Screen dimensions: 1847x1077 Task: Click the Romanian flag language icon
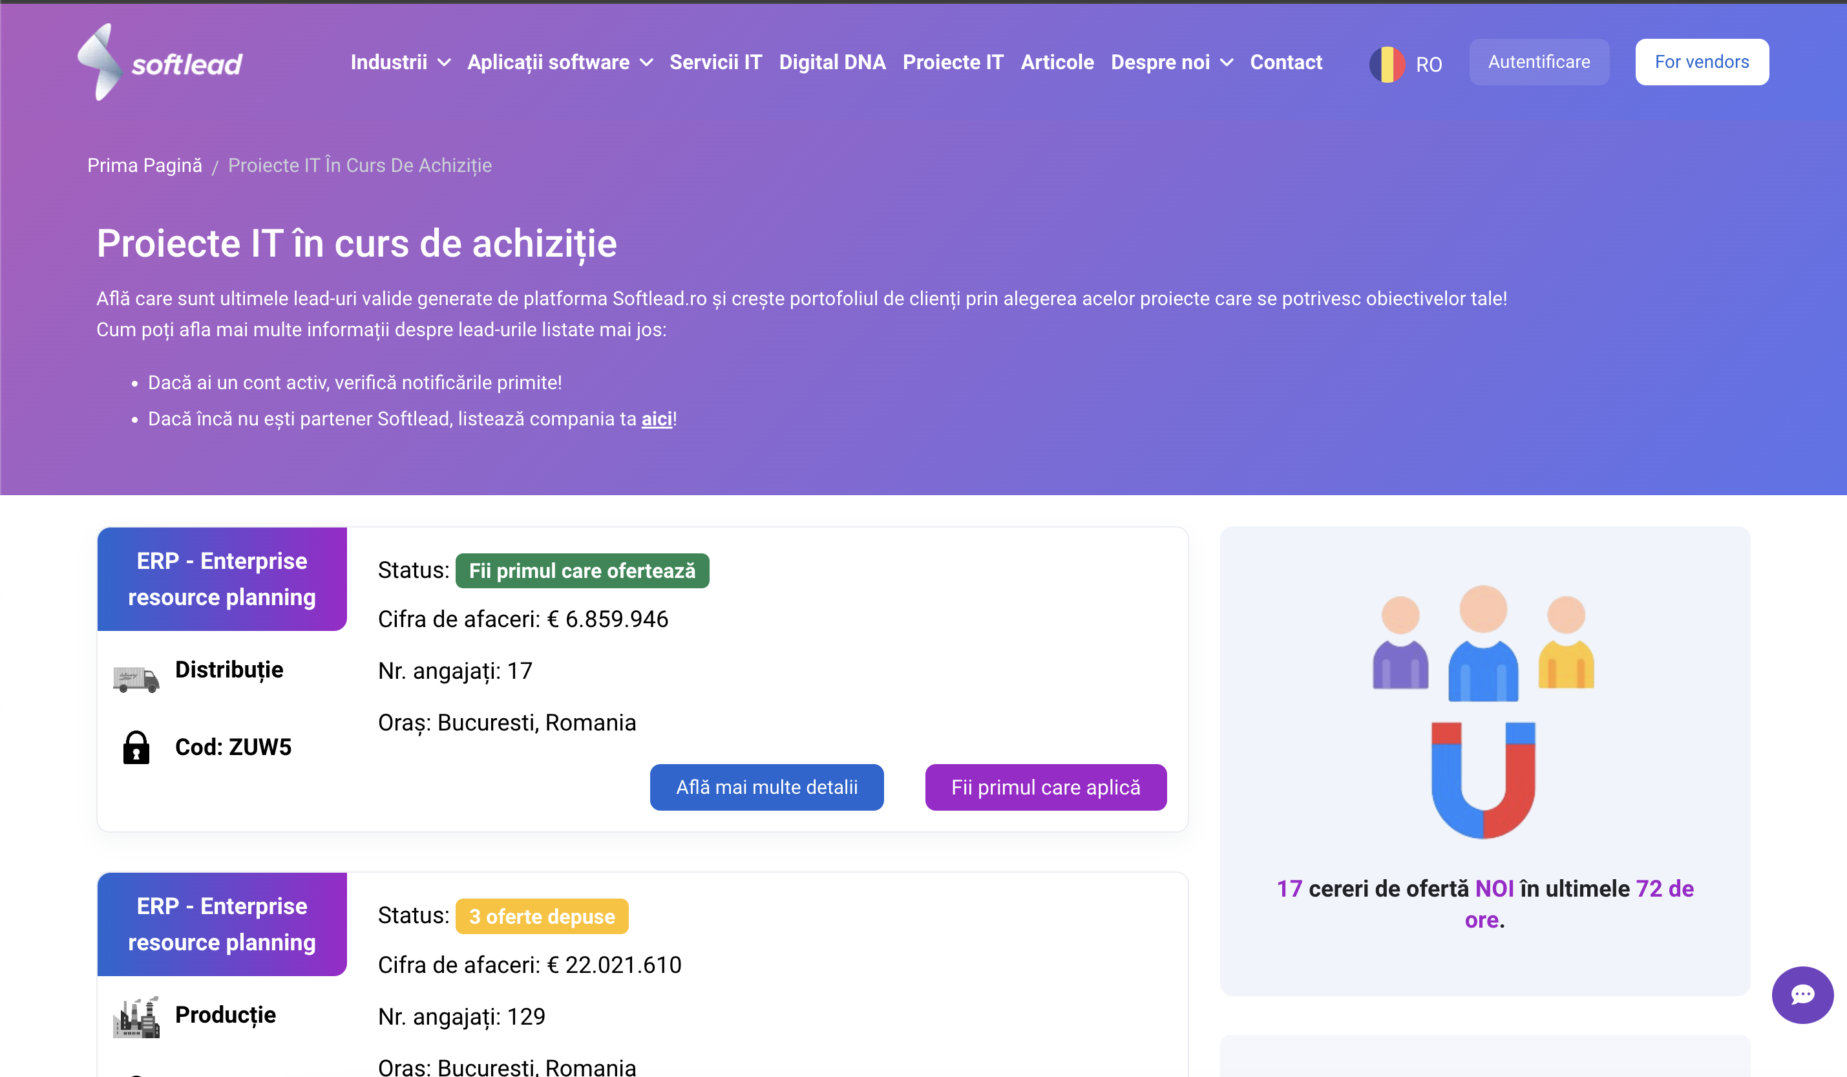[1386, 65]
